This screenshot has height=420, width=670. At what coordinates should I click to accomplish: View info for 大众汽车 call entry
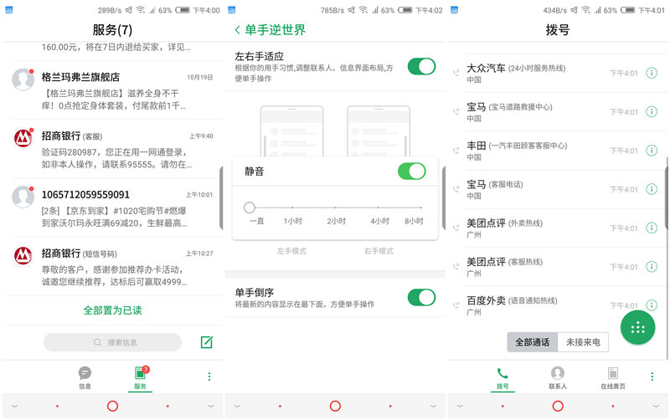tap(652, 73)
